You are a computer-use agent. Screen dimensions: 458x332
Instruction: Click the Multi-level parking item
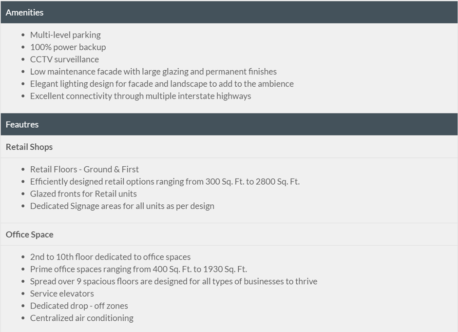pos(65,35)
